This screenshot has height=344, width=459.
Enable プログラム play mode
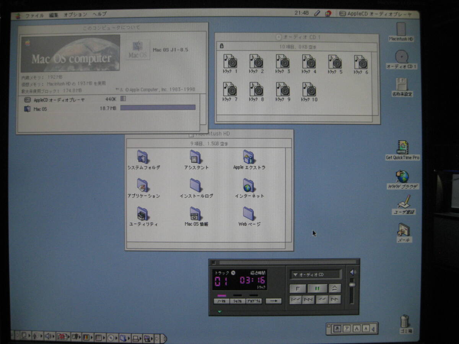(254, 301)
